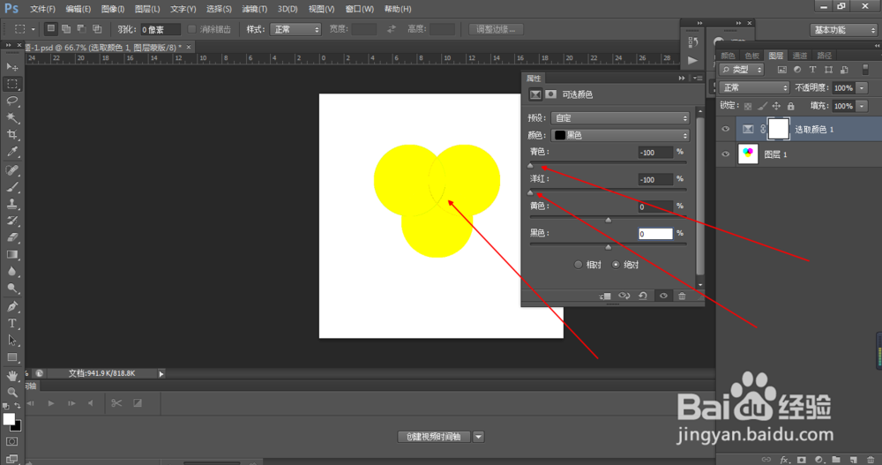Select the Hand tool
The height and width of the screenshot is (465, 882).
click(x=11, y=376)
